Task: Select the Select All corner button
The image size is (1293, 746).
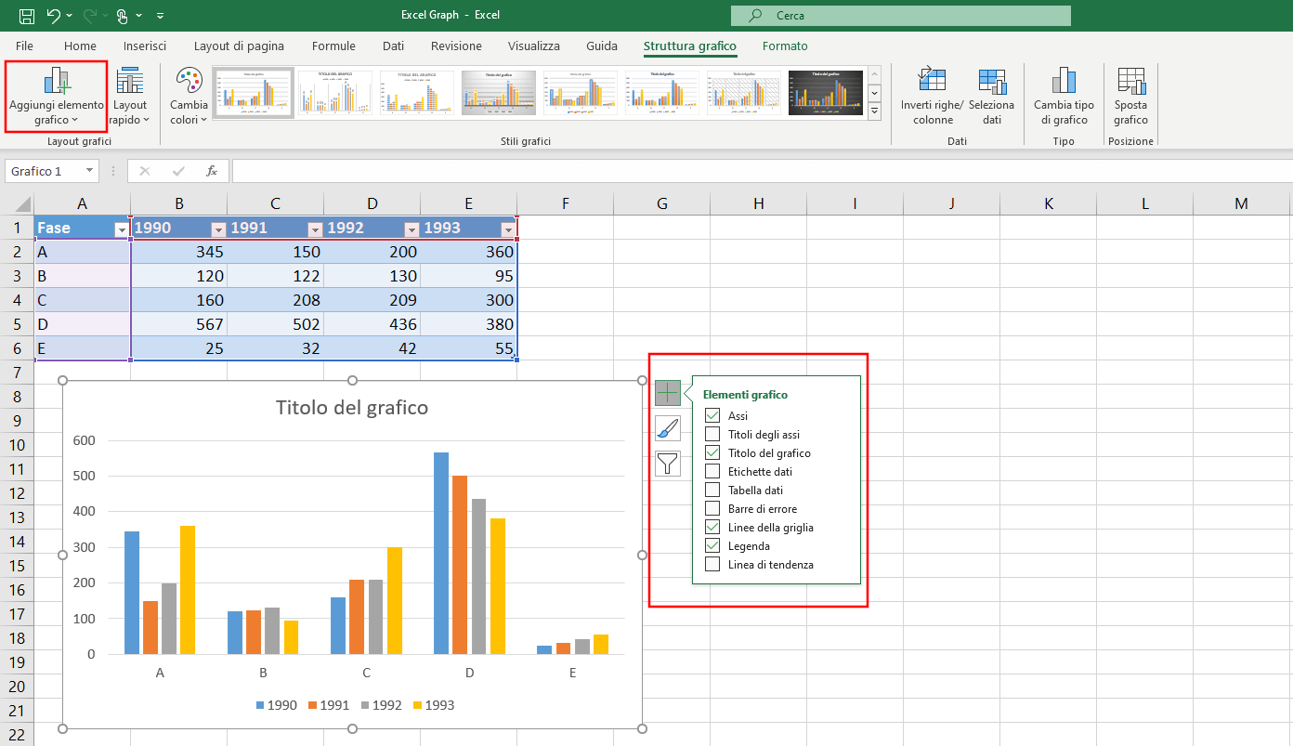Action: pyautogui.click(x=17, y=203)
